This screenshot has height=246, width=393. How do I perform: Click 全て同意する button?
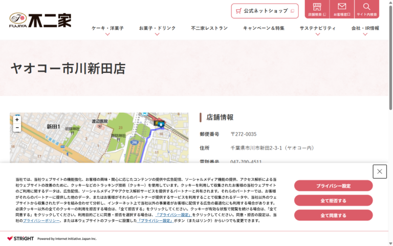point(333,215)
